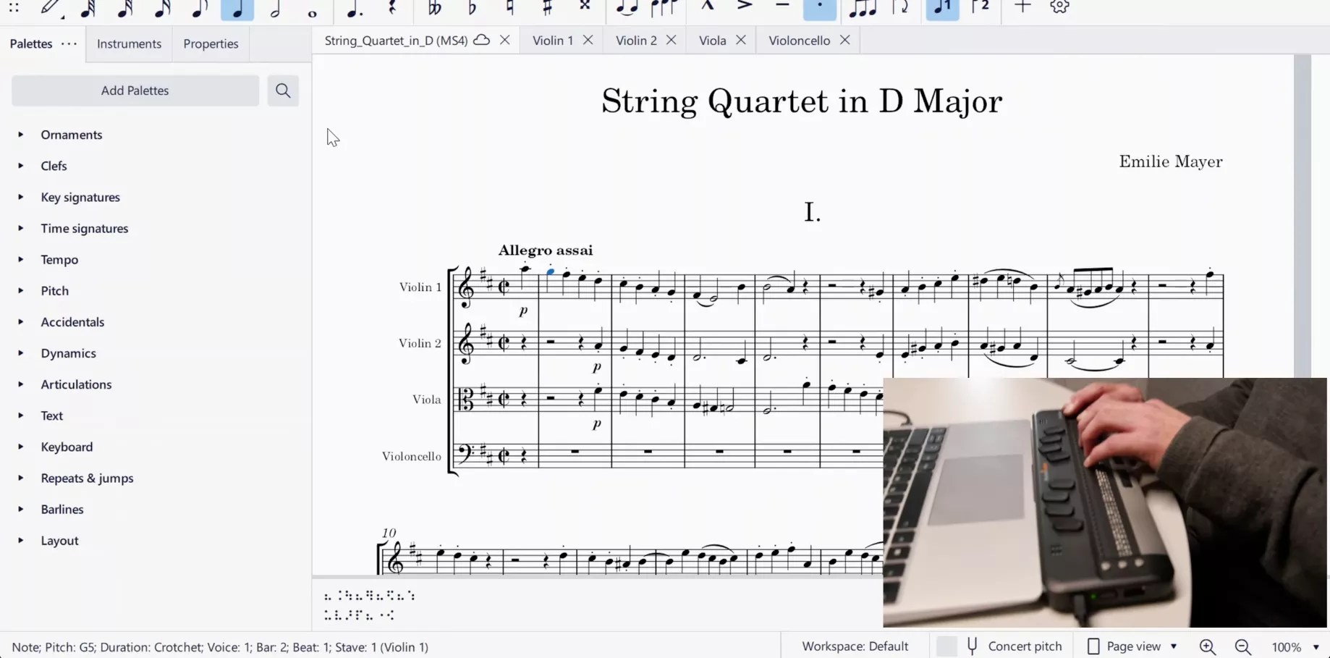Open the Page view dropdown
Image resolution: width=1330 pixels, height=658 pixels.
click(x=1134, y=646)
